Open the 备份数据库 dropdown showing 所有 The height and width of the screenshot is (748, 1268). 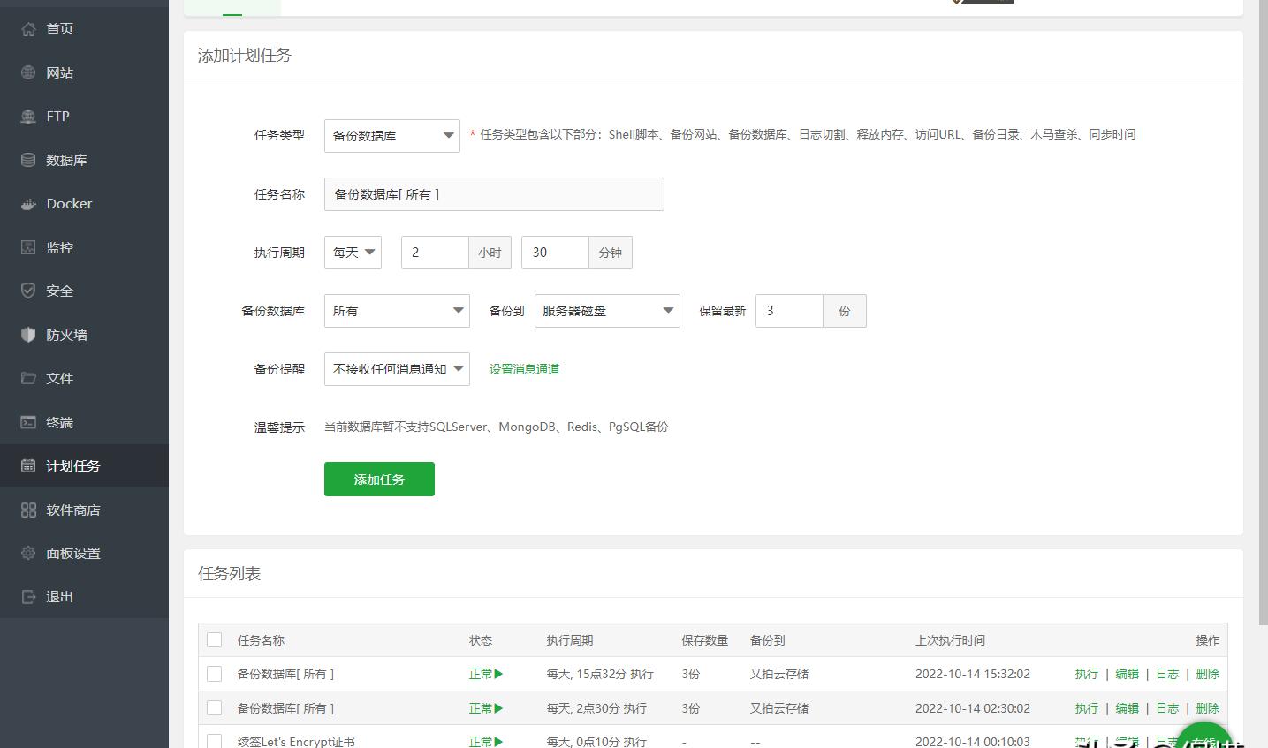click(397, 311)
